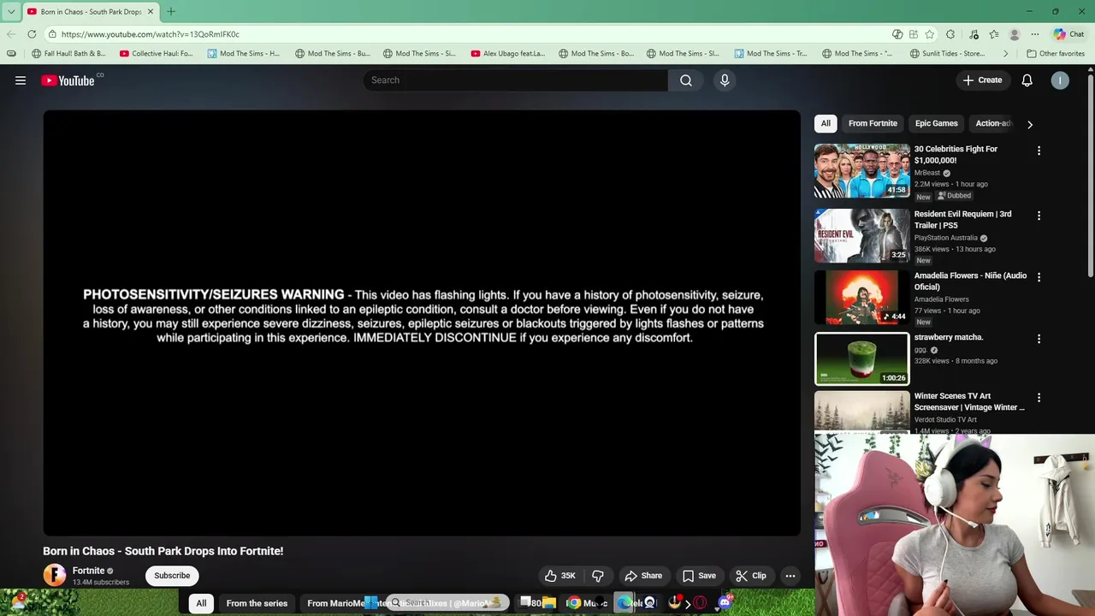Open the Discord icon in the taskbar

point(725,602)
